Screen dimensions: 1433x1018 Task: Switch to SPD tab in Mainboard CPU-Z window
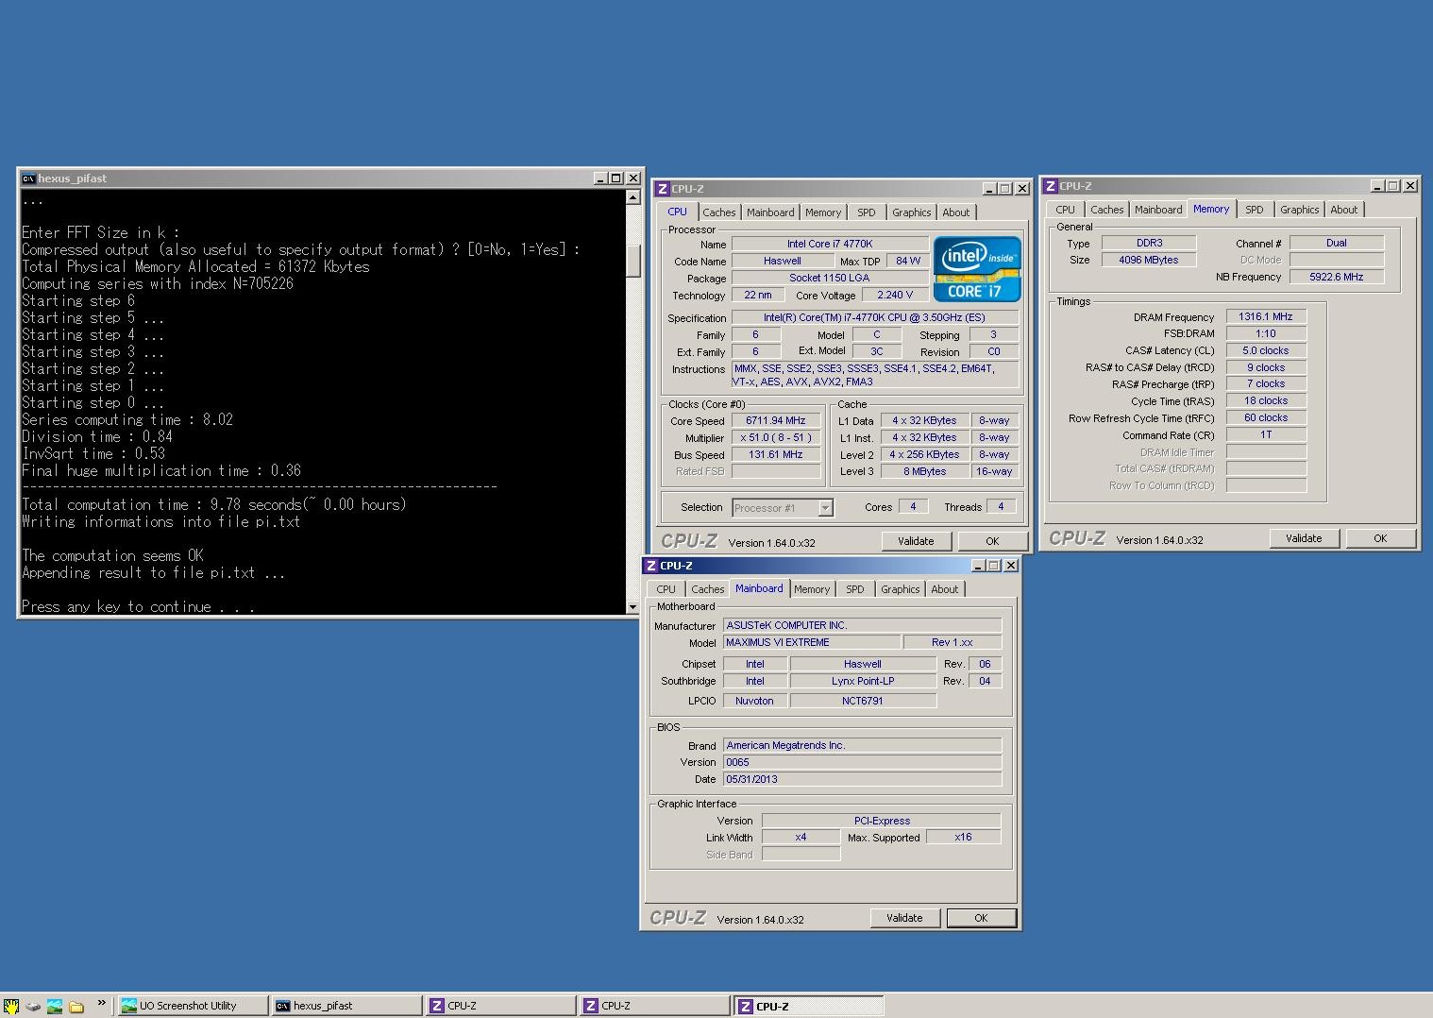855,589
